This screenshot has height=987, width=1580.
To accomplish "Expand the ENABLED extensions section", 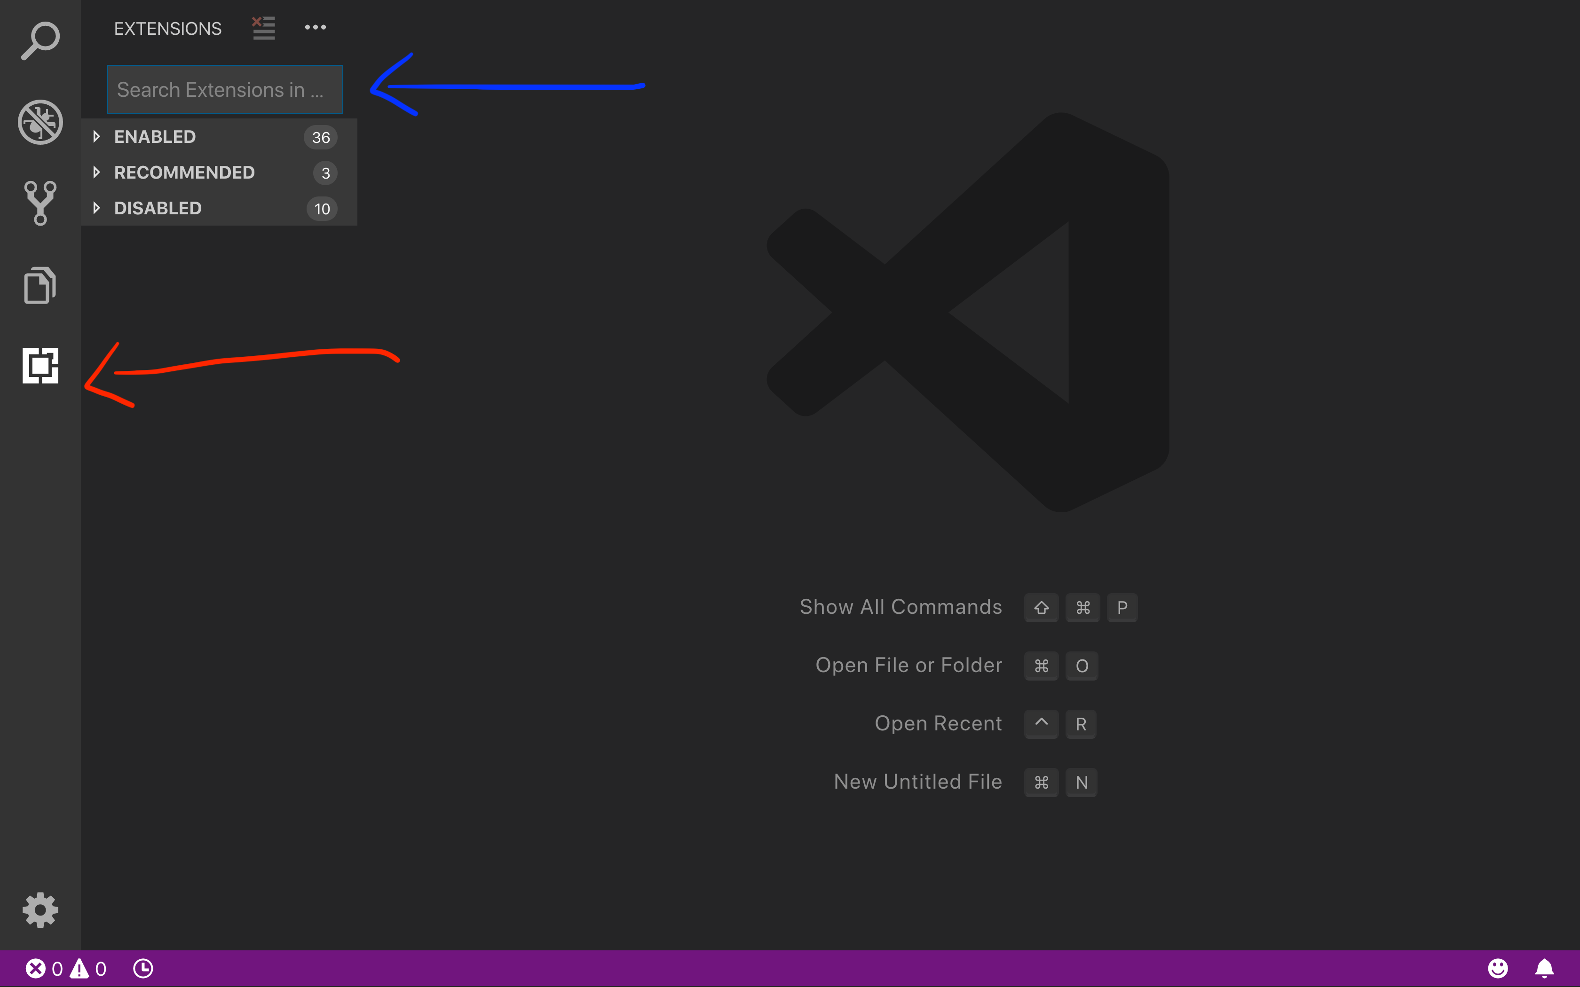I will tap(155, 136).
